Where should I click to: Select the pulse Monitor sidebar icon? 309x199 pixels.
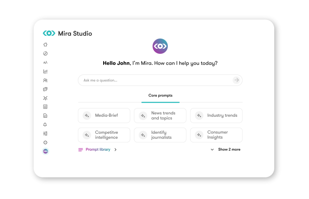pos(45,63)
